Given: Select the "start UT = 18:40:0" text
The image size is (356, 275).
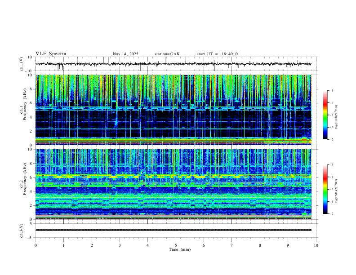Looking at the screenshot, I should point(217,54).
